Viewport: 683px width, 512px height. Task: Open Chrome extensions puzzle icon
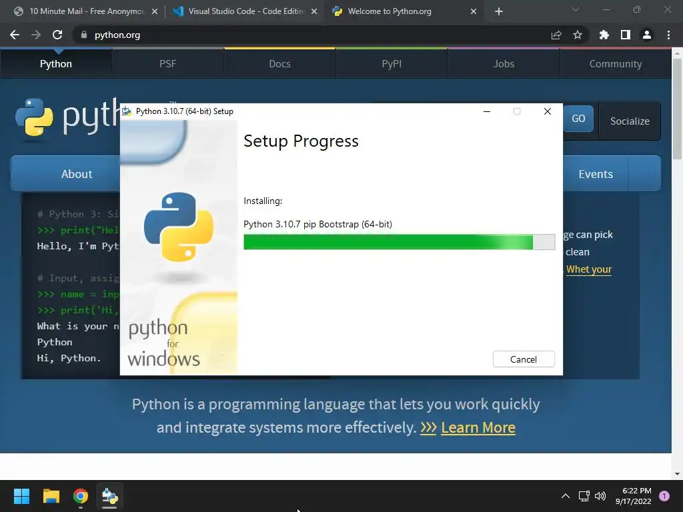point(604,35)
